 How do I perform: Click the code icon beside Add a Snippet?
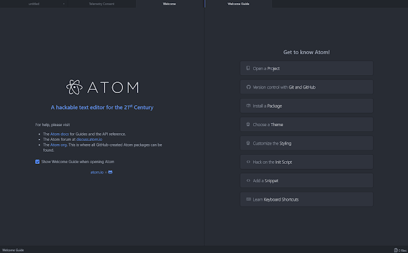coord(248,180)
